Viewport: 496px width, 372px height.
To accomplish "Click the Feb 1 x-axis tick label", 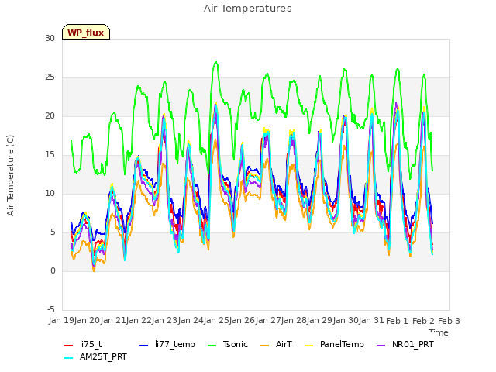I will (398, 321).
